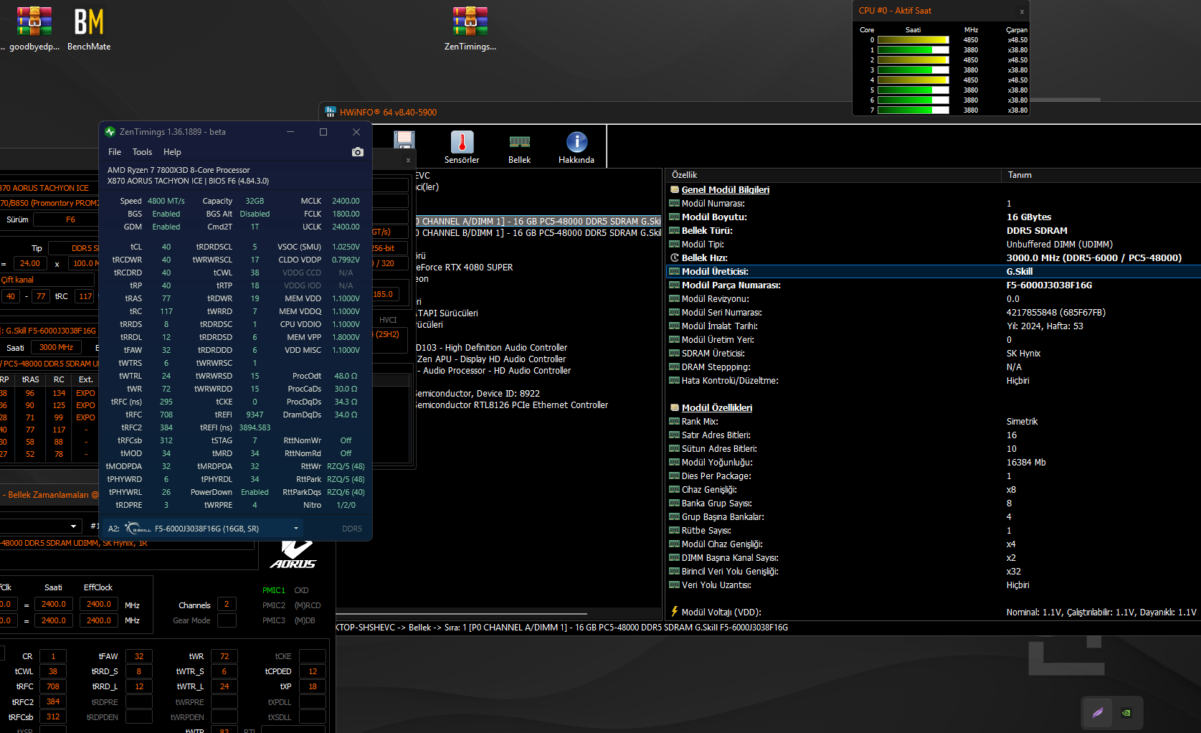Click the icon beside Genel Modül Bilgileri header
The height and width of the screenshot is (733, 1201).
pos(675,190)
